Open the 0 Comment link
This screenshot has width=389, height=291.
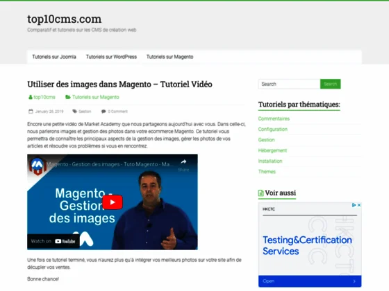click(117, 112)
